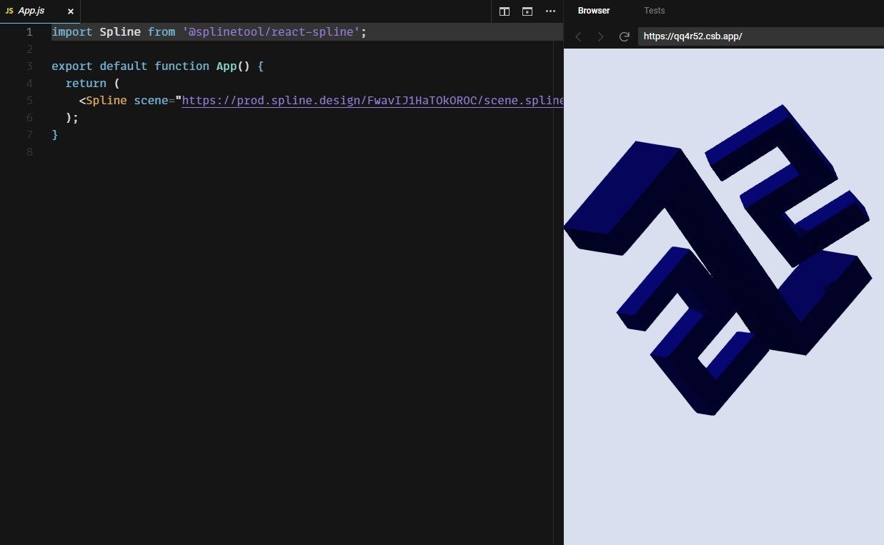Screen dimensions: 884x545
Task: Click the 'export default function App' line
Action: [158, 66]
